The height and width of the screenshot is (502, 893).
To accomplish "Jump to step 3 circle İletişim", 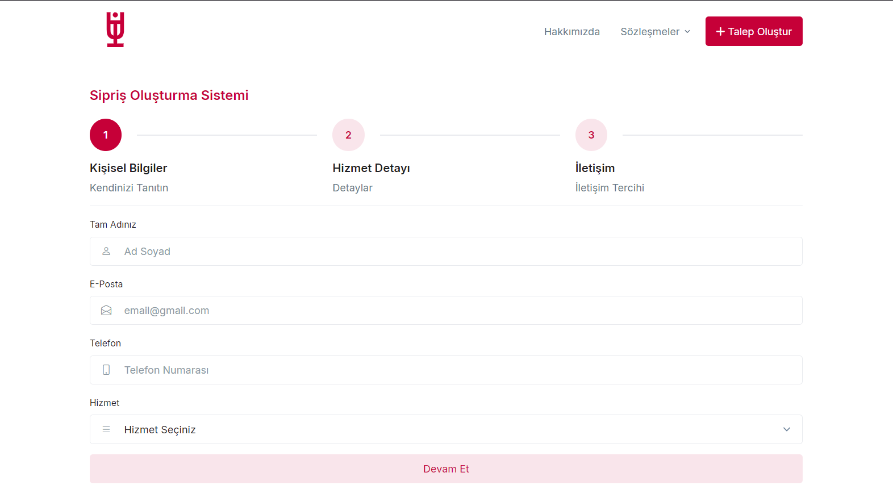I will point(591,135).
